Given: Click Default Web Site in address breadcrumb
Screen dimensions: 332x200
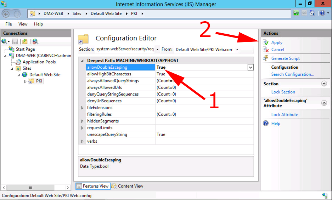Looking at the screenshot, I should 106,13.
